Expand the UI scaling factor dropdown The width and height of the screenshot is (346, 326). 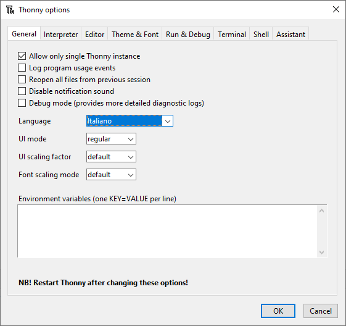click(x=111, y=157)
